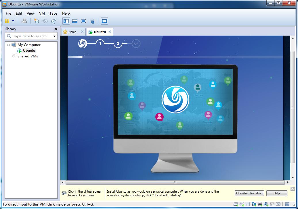This screenshot has width=298, height=209.
Task: Click the console view toolbar icon
Action: point(104,21)
